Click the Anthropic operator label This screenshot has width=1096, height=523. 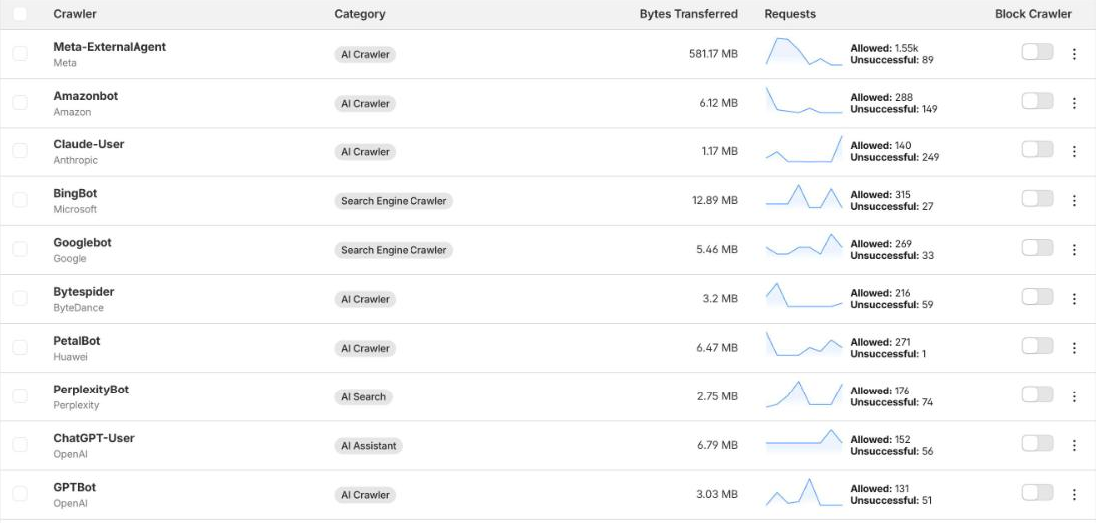coord(76,160)
